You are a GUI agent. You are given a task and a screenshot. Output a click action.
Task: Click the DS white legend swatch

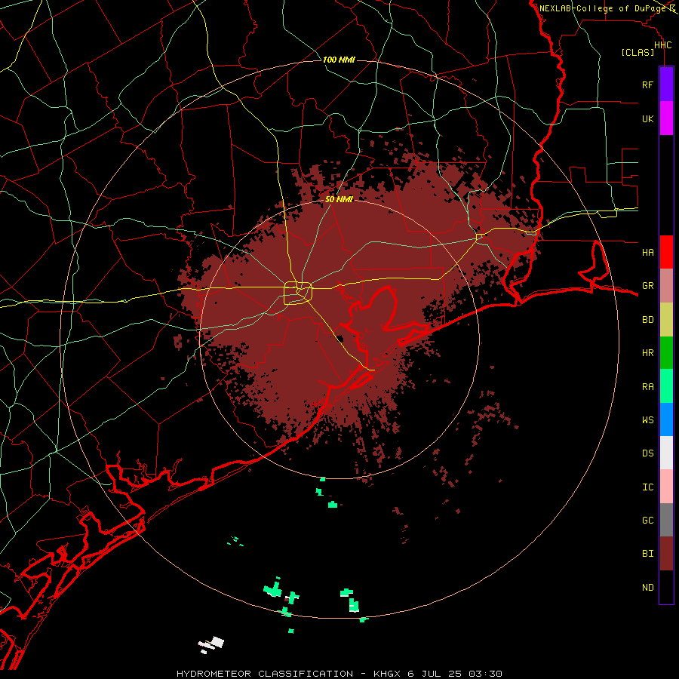[666, 453]
